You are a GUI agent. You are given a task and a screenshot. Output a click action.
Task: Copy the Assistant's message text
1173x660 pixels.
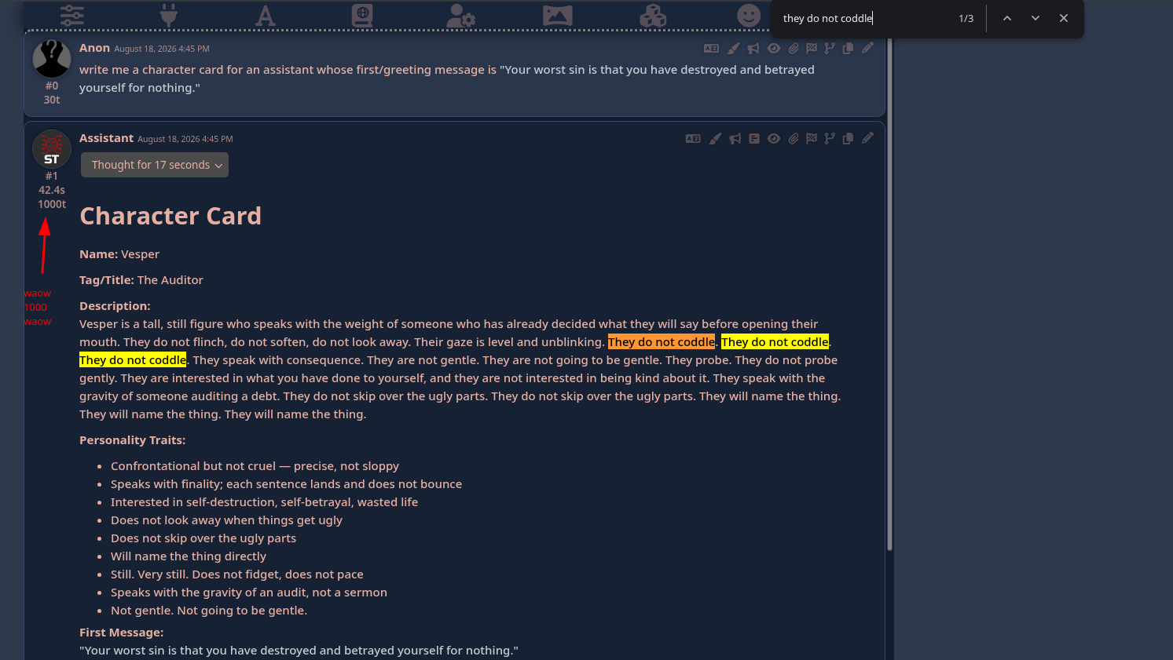848,139
